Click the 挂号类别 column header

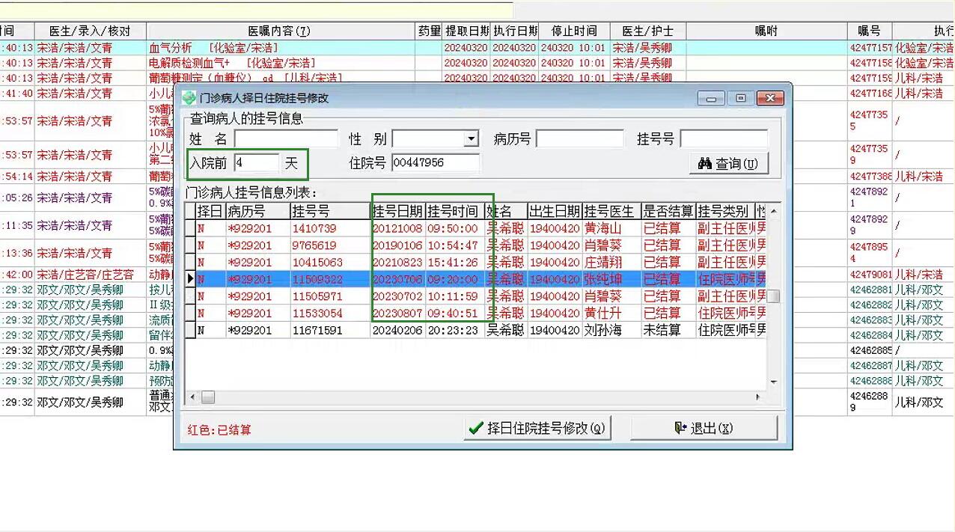(x=724, y=211)
